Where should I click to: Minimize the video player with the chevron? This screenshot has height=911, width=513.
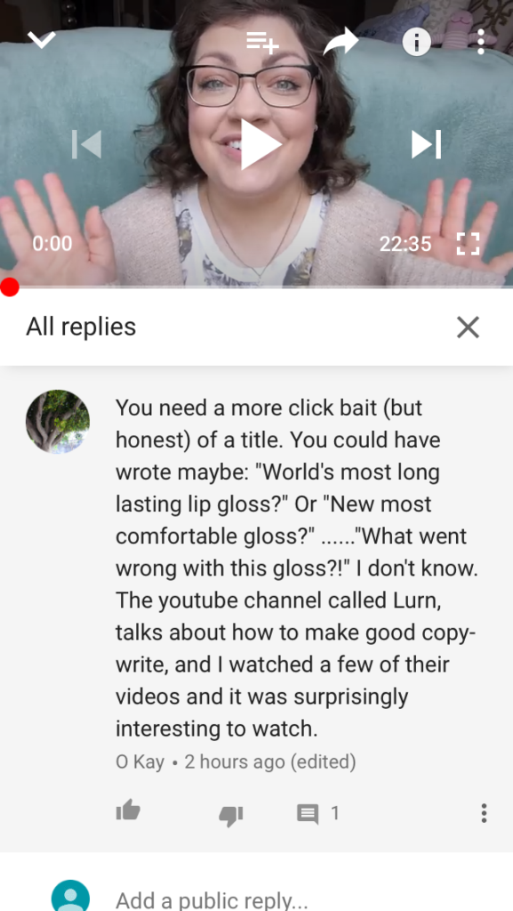tap(42, 40)
